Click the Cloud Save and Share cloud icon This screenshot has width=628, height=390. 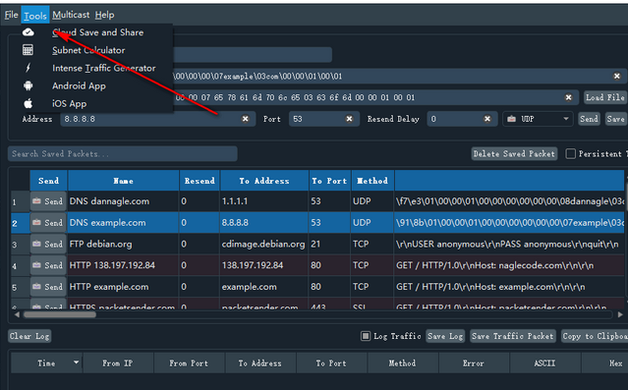[x=29, y=32]
